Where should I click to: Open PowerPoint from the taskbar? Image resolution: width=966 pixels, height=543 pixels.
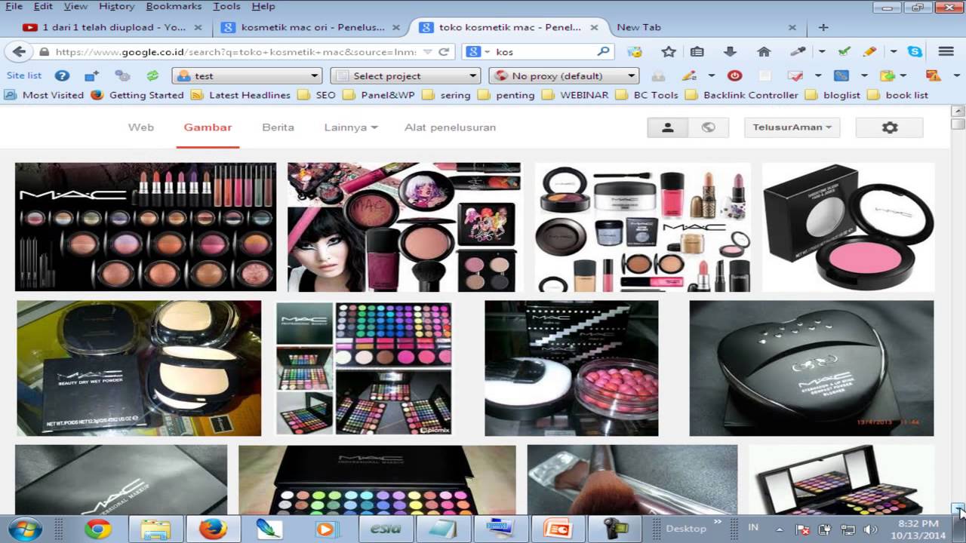click(559, 529)
